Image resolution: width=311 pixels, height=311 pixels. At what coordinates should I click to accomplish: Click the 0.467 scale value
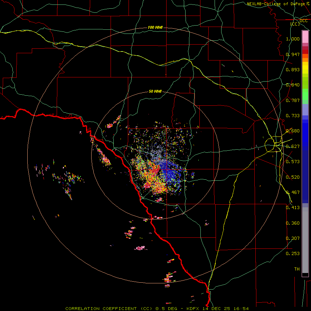tap(293, 192)
